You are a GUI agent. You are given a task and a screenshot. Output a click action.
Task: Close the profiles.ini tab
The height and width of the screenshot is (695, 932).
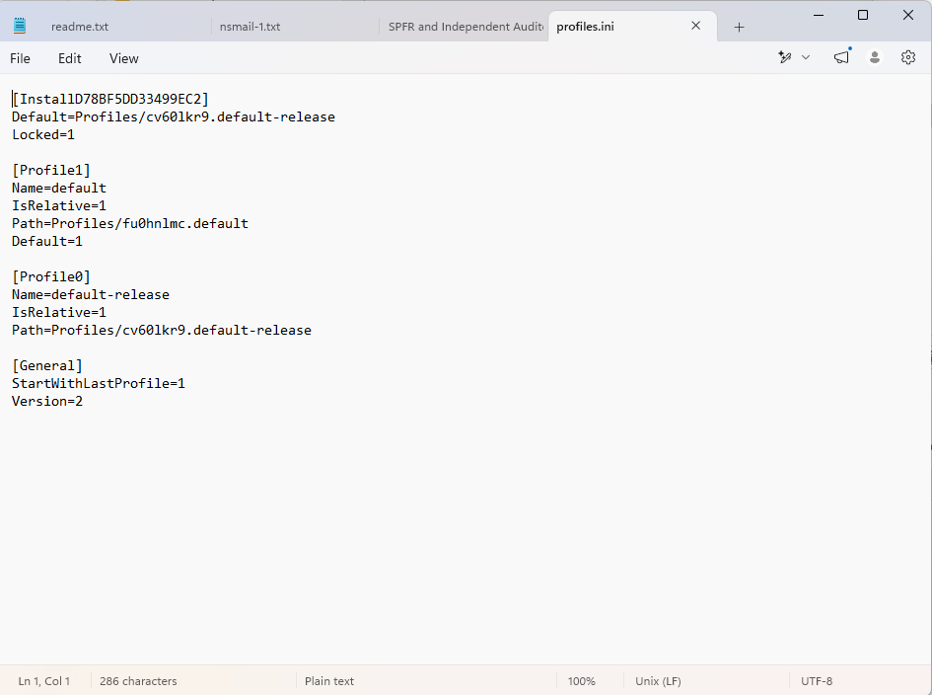click(x=696, y=26)
